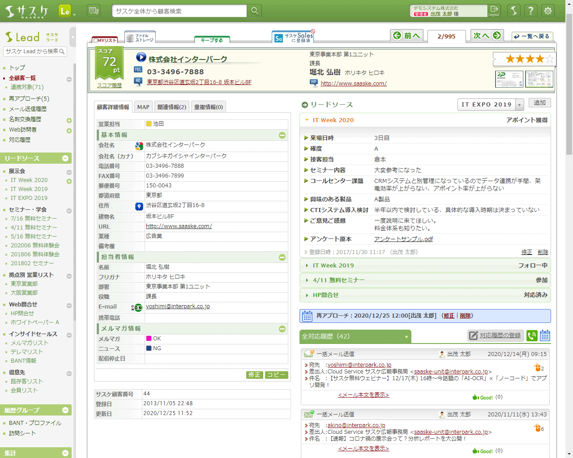
Task: Open the Le product switcher icon
Action: 65,11
